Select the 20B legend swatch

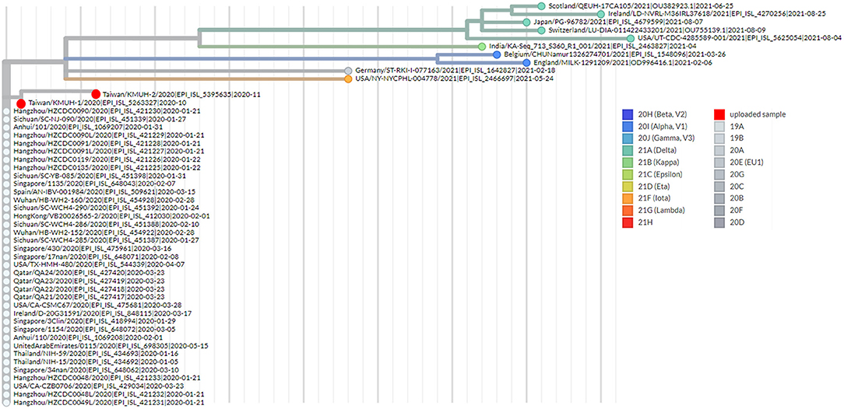[719, 198]
